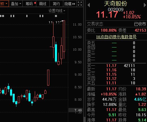Hide the side panel with 隐藏

tap(70, 4)
